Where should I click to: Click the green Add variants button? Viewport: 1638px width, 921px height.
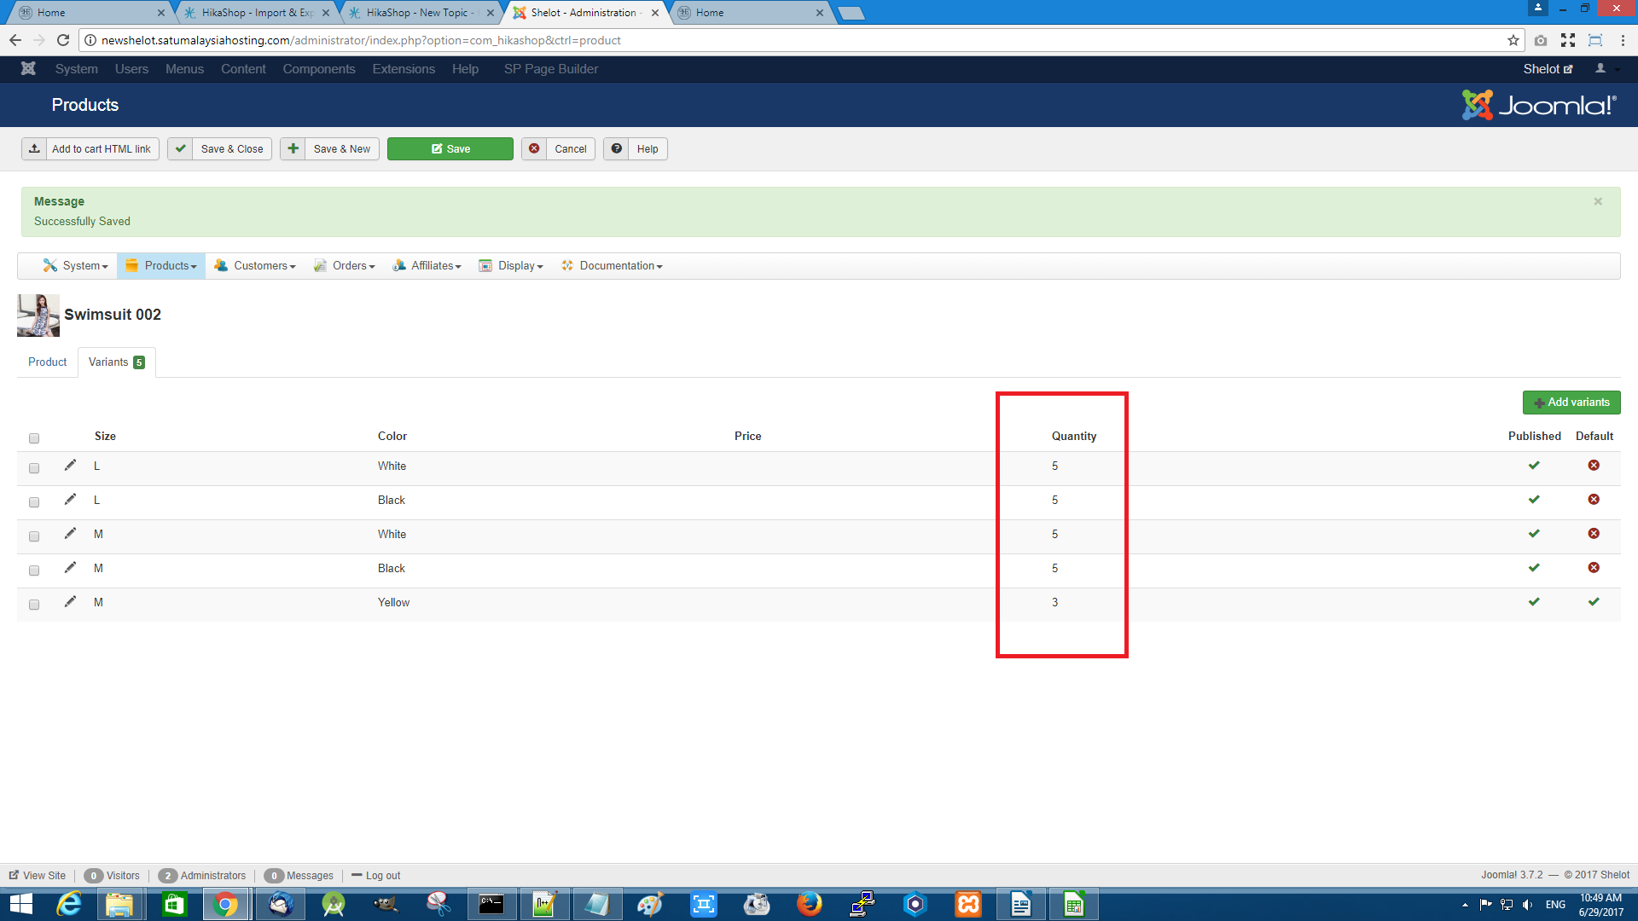click(x=1571, y=403)
